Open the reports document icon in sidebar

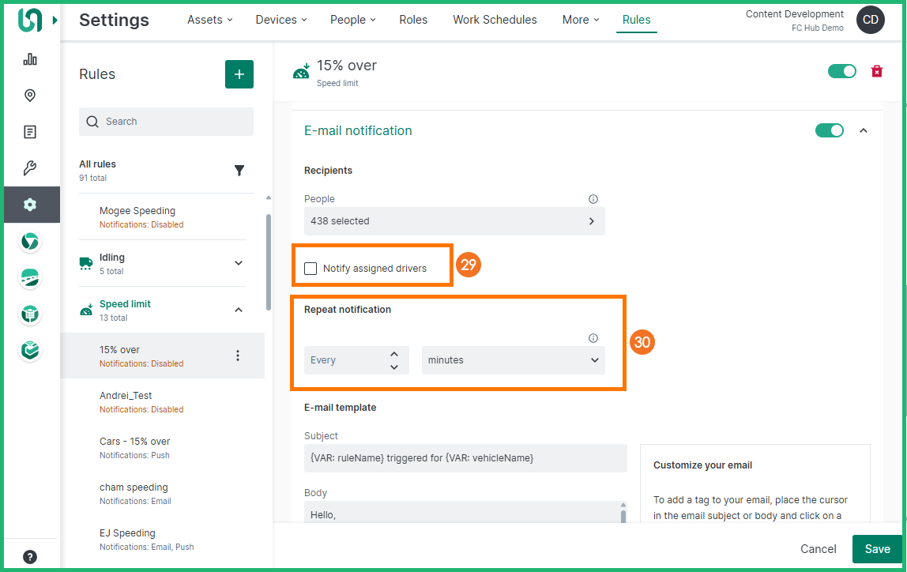coord(30,132)
